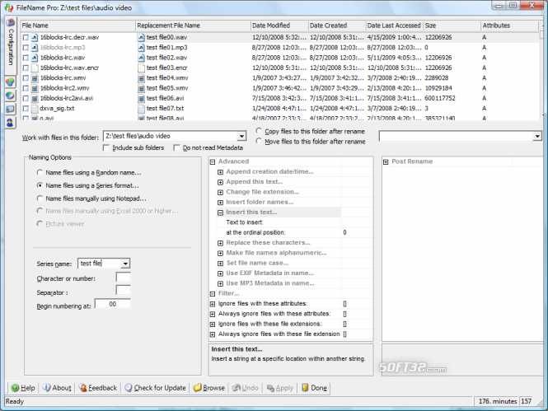The height and width of the screenshot is (411, 548).
Task: Check the box for 16blocks-lrc.wav.encr
Action: pyautogui.click(x=26, y=68)
